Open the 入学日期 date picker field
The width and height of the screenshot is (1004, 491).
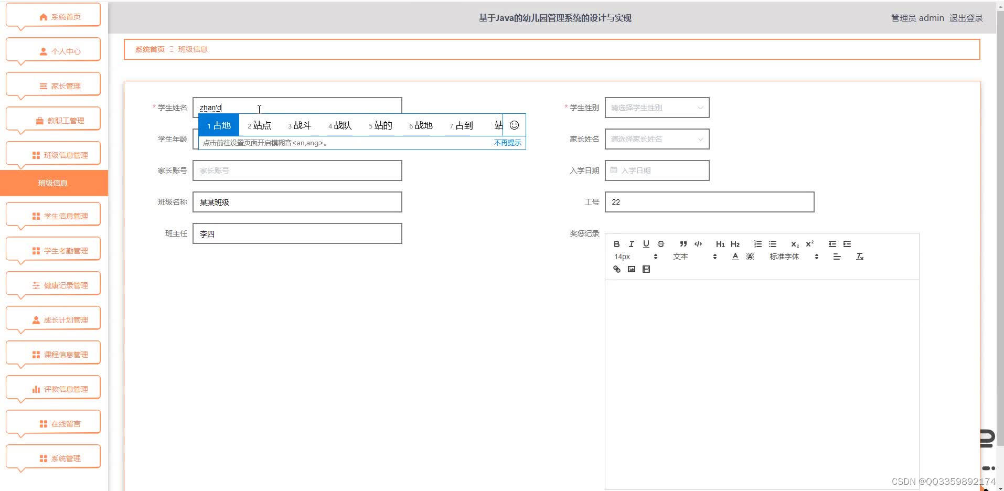[x=657, y=170]
